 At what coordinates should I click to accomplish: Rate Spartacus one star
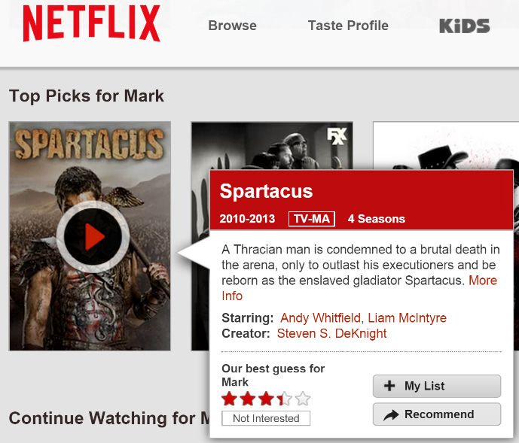[229, 399]
